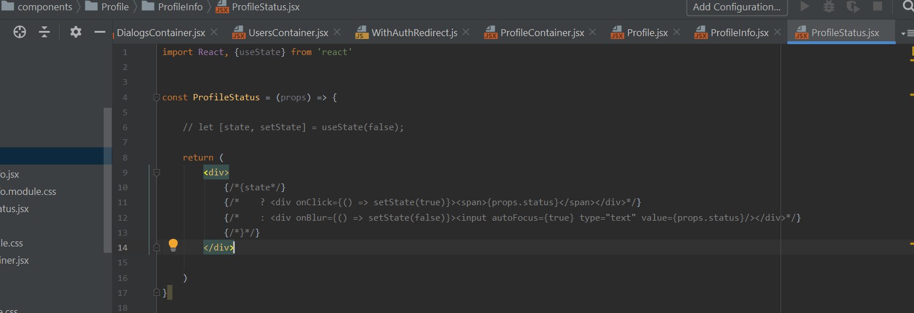Open the hidden tabs dropdown list

click(907, 33)
